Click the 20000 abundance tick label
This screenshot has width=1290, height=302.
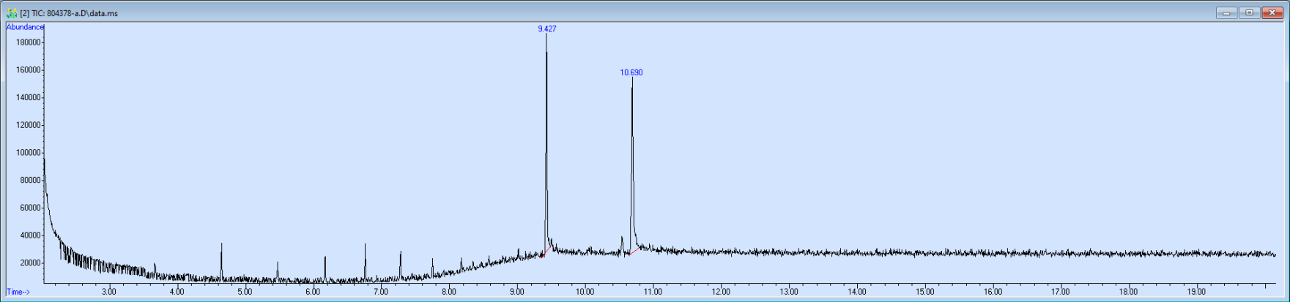[x=31, y=263]
